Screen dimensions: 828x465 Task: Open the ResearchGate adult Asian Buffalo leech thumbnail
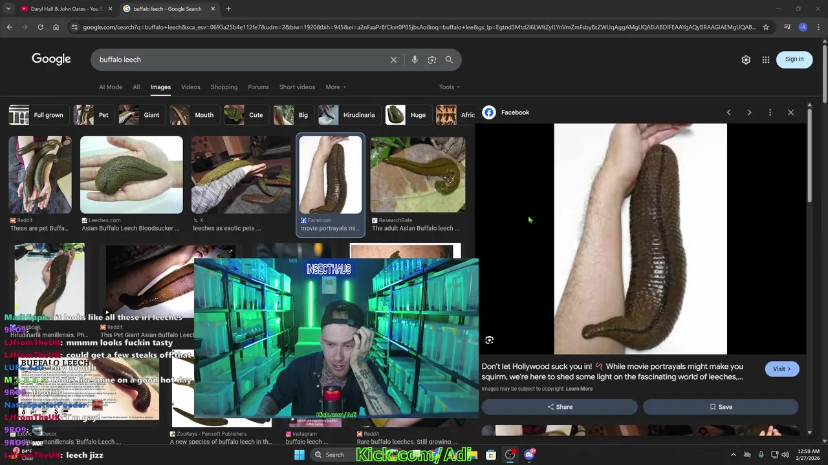coord(418,174)
